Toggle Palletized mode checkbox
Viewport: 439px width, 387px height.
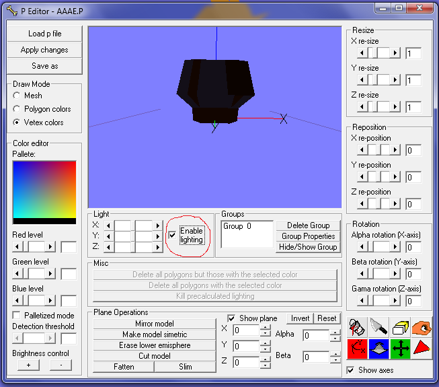[17, 315]
